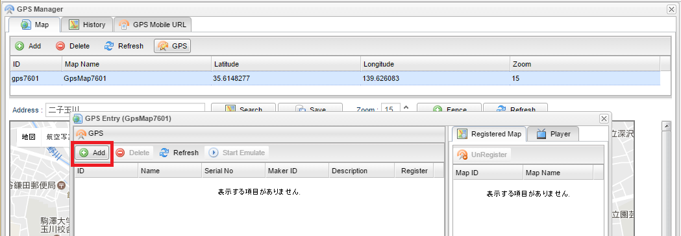Open the GPS Mobile URL tab

click(153, 25)
